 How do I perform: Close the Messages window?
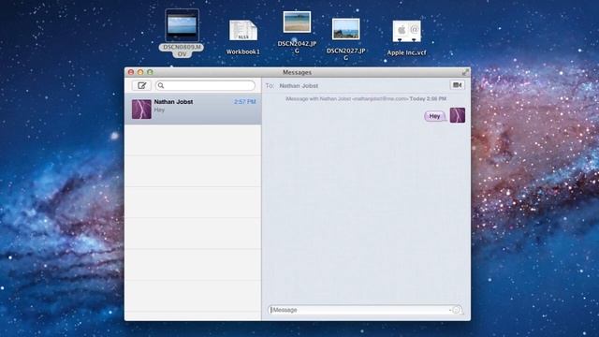(x=131, y=72)
